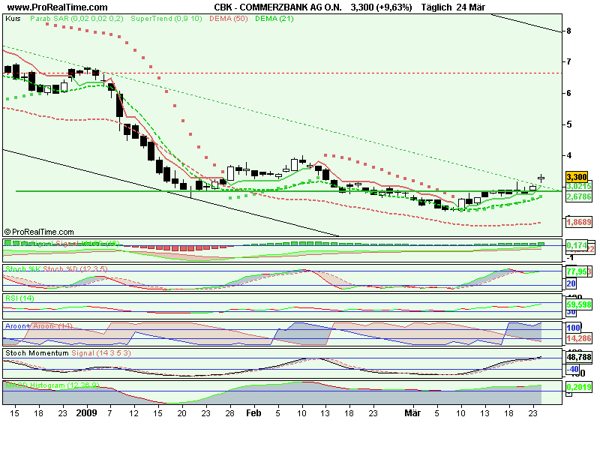Click the -40 Stoch Momentum level tag
Image resolution: width=600 pixels, height=450 pixels.
click(x=572, y=369)
